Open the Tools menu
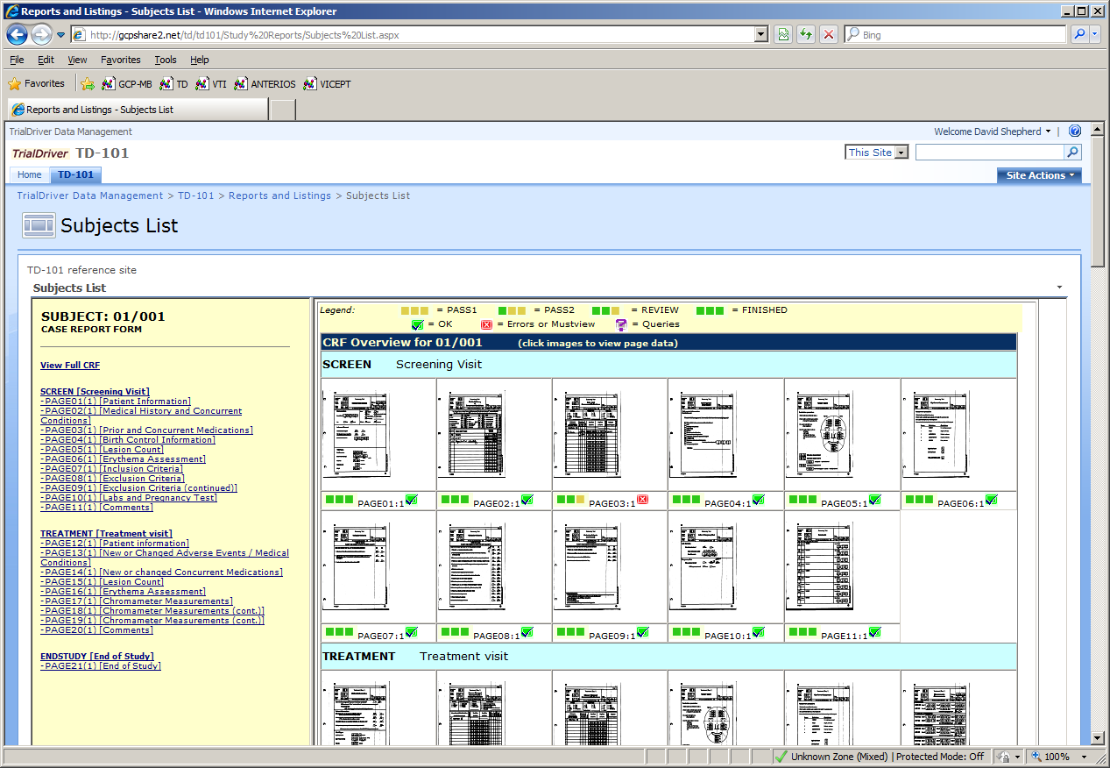1110x768 pixels. tap(165, 60)
